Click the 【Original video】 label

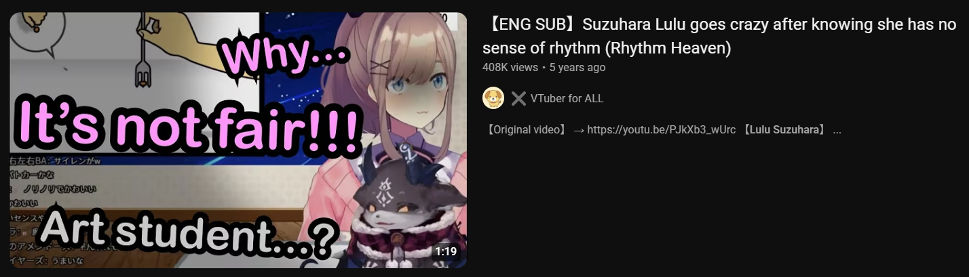[526, 130]
